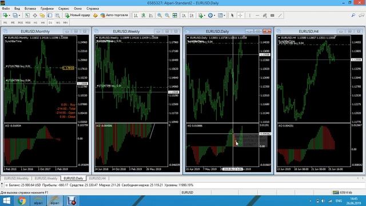
Task: Click the indicators list icon
Action: [201, 15]
